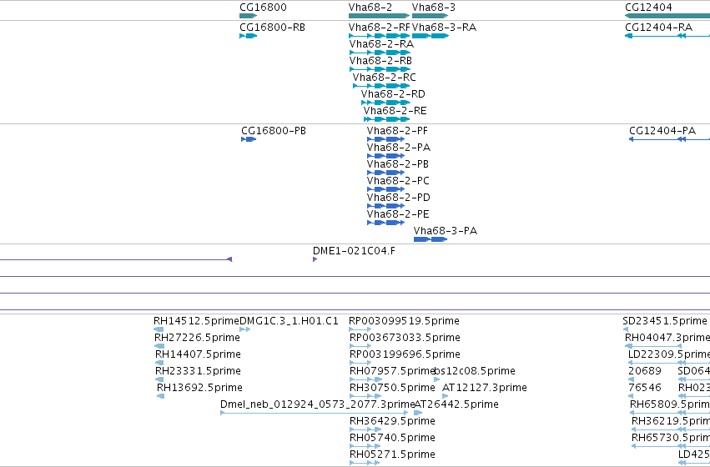
Task: Open feature DMG1C.3_1.H01.C1
Action: (x=289, y=321)
